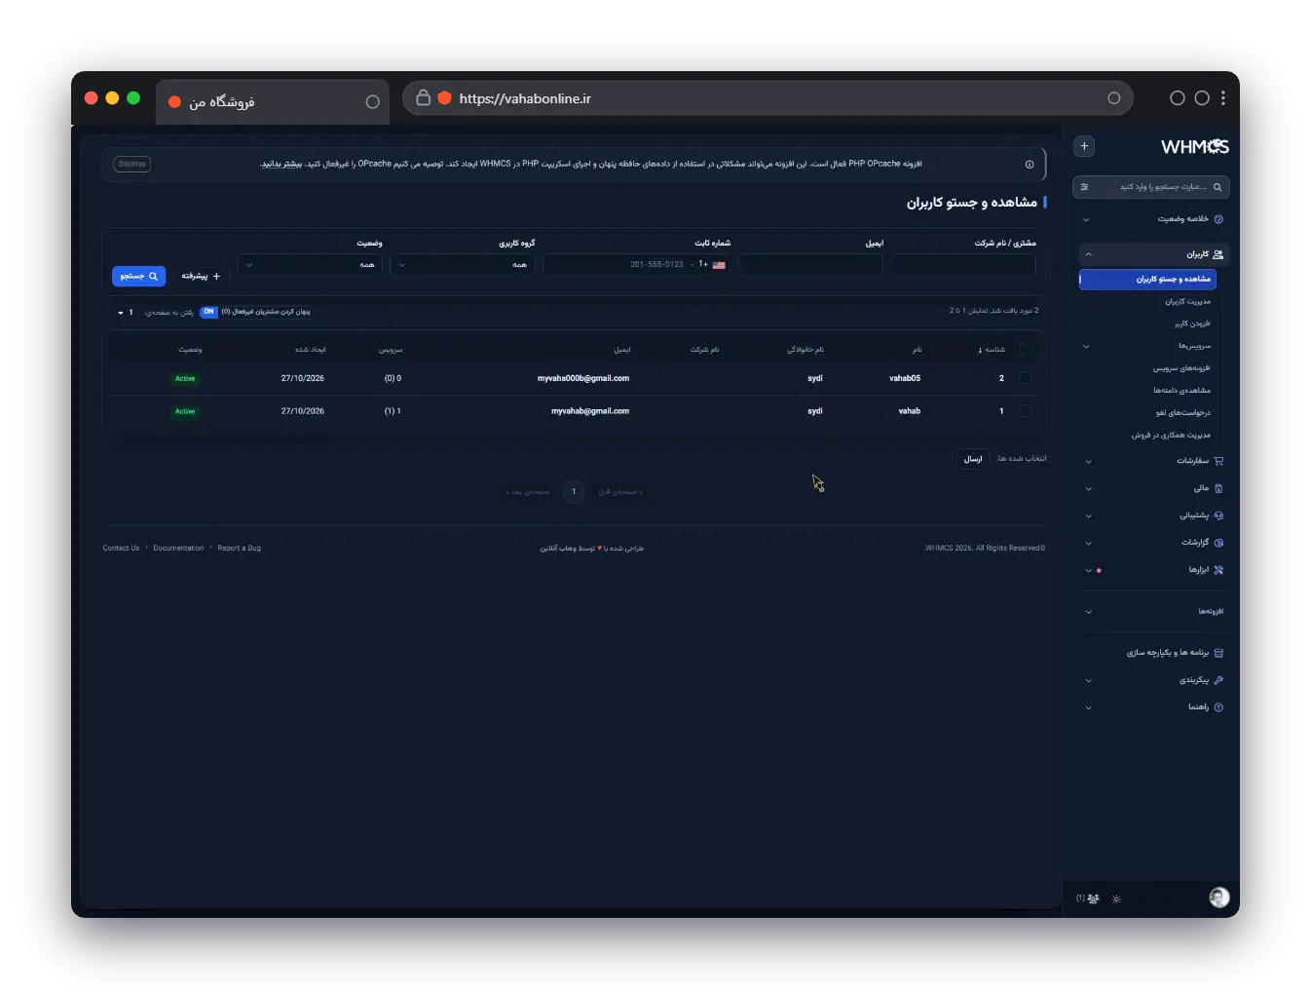Click the shopping cart icon for سفارشات
The height and width of the screenshot is (989, 1311).
coord(1218,461)
